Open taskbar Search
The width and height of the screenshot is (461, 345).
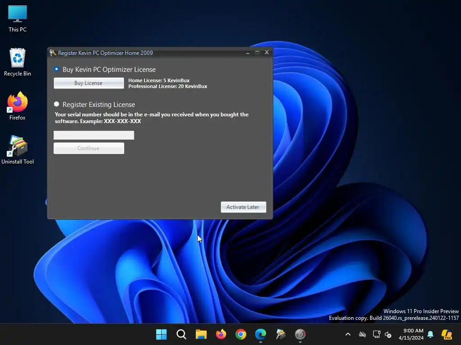tap(181, 334)
